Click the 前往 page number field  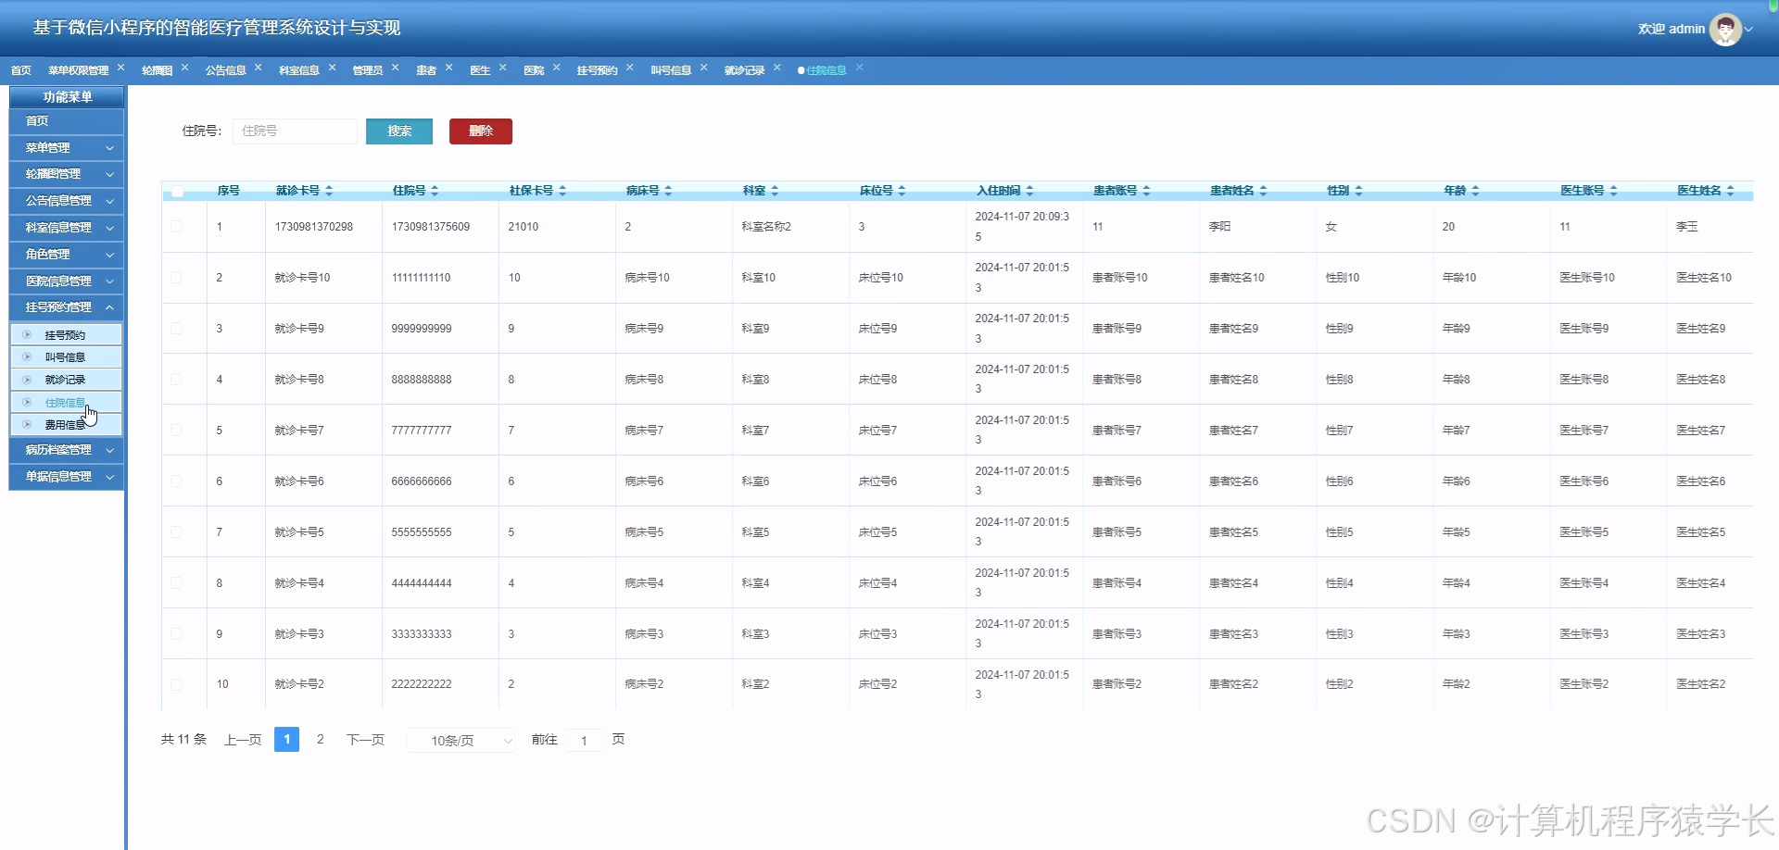pyautogui.click(x=584, y=740)
